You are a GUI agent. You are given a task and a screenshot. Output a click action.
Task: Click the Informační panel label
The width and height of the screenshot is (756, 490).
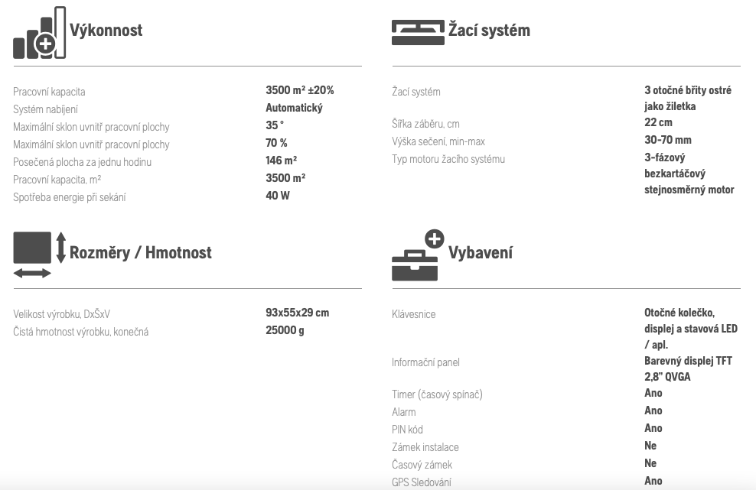pyautogui.click(x=425, y=362)
